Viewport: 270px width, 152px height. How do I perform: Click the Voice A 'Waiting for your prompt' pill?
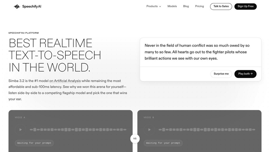pyautogui.click(x=34, y=143)
